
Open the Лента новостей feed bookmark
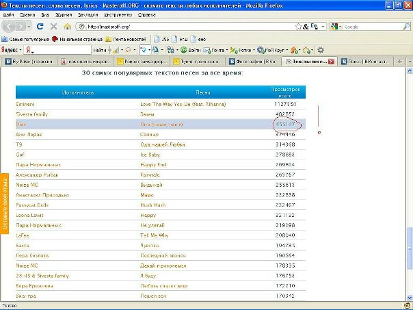pyautogui.click(x=126, y=39)
